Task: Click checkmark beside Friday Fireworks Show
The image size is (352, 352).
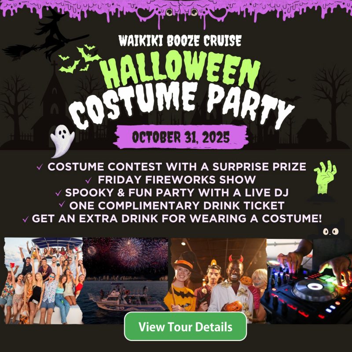Action: pyautogui.click(x=88, y=180)
